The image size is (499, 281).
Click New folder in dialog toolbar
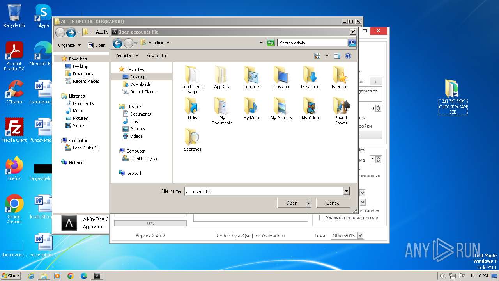click(x=156, y=56)
